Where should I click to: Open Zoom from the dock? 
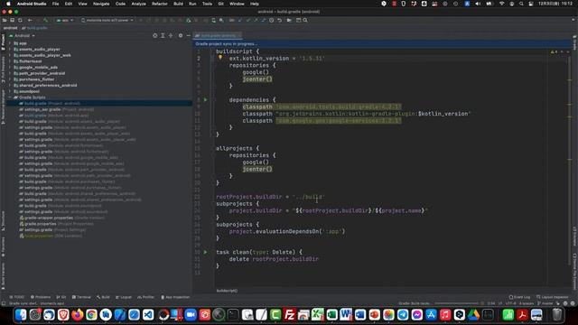click(191, 315)
